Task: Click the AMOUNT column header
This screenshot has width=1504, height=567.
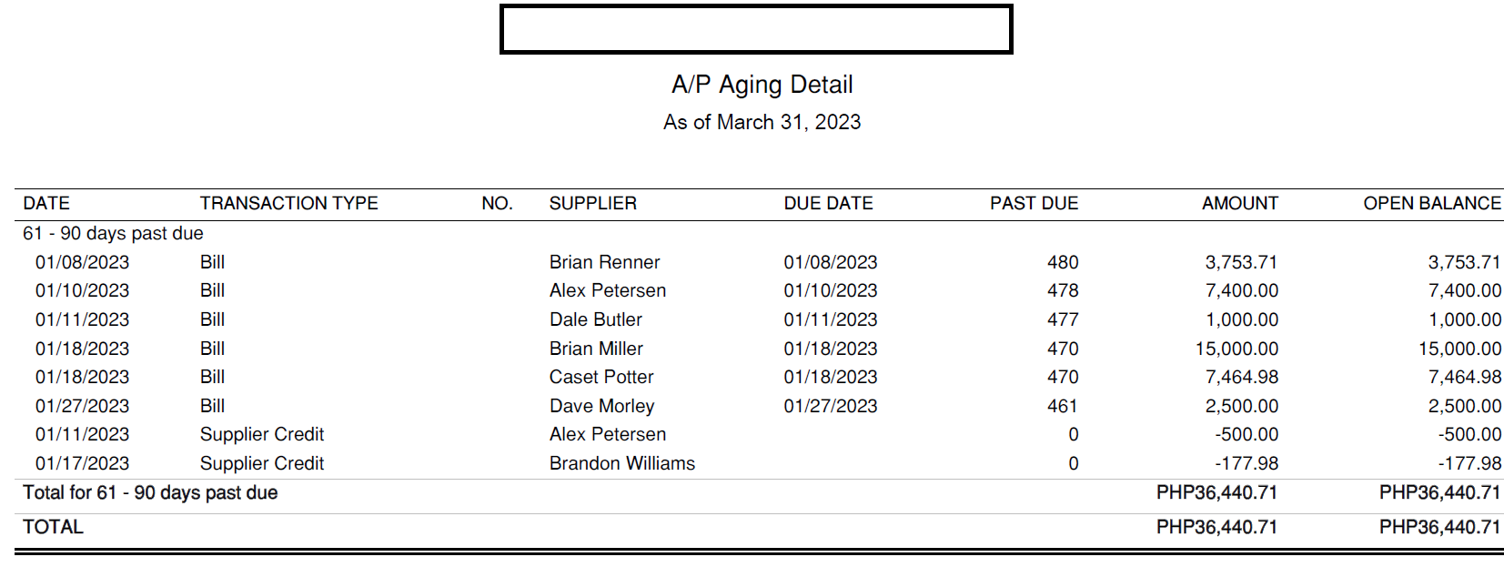Action: pos(1239,203)
